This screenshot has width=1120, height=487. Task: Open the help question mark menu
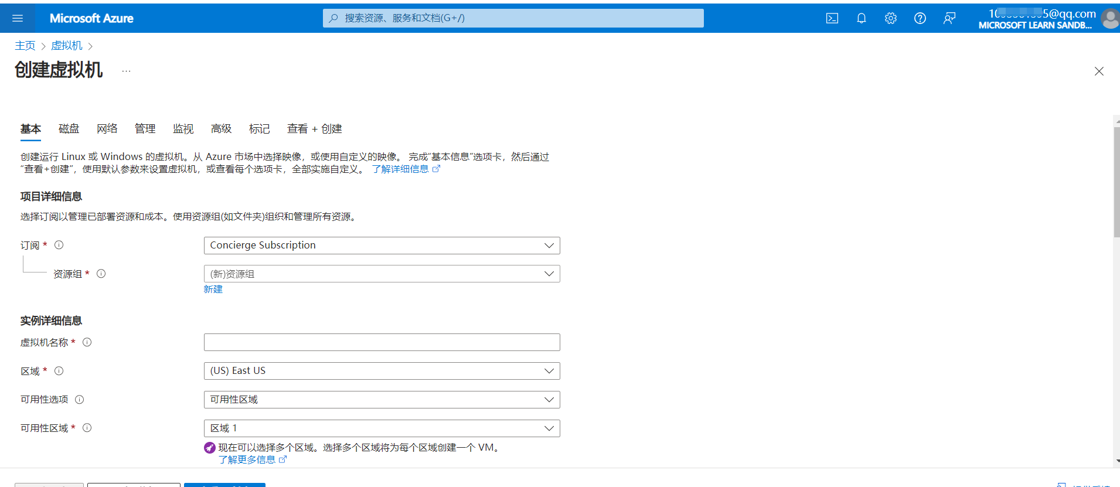pyautogui.click(x=920, y=18)
